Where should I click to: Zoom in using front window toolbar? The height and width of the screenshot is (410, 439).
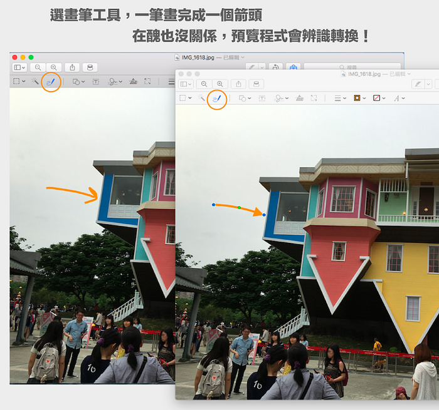click(220, 84)
